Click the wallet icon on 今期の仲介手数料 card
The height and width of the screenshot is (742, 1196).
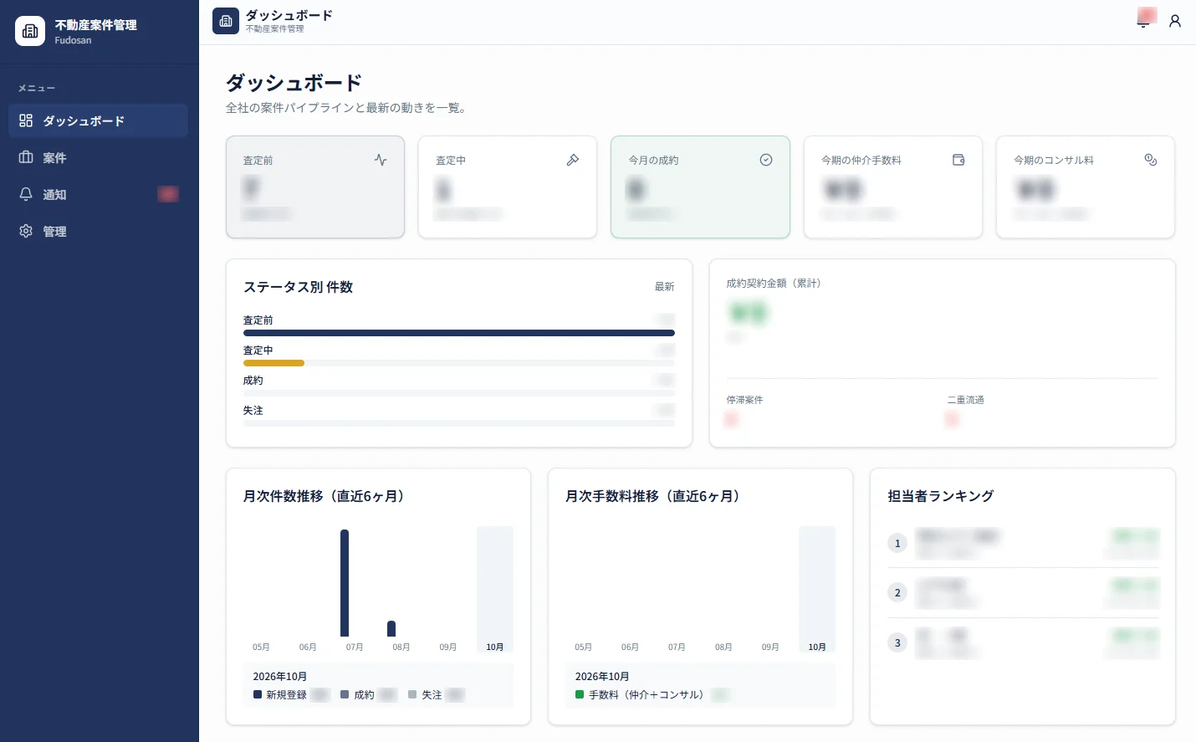point(958,160)
